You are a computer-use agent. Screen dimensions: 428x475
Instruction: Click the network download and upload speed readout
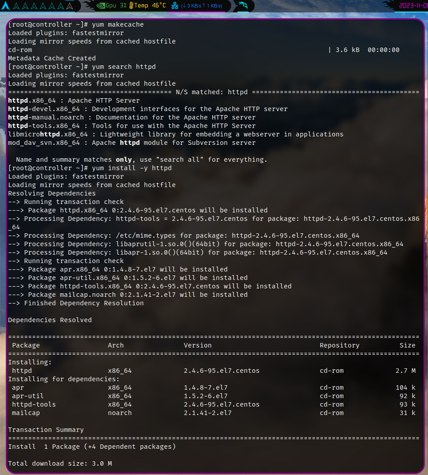(199, 6)
